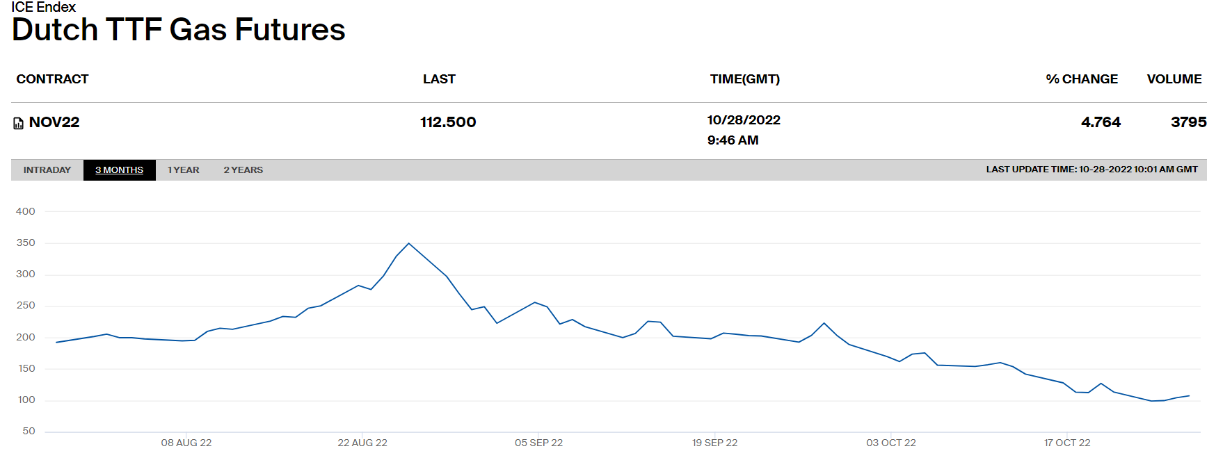Screen dimensions: 1232x460
Task: Open the NOV22 contract link
Action: 54,122
